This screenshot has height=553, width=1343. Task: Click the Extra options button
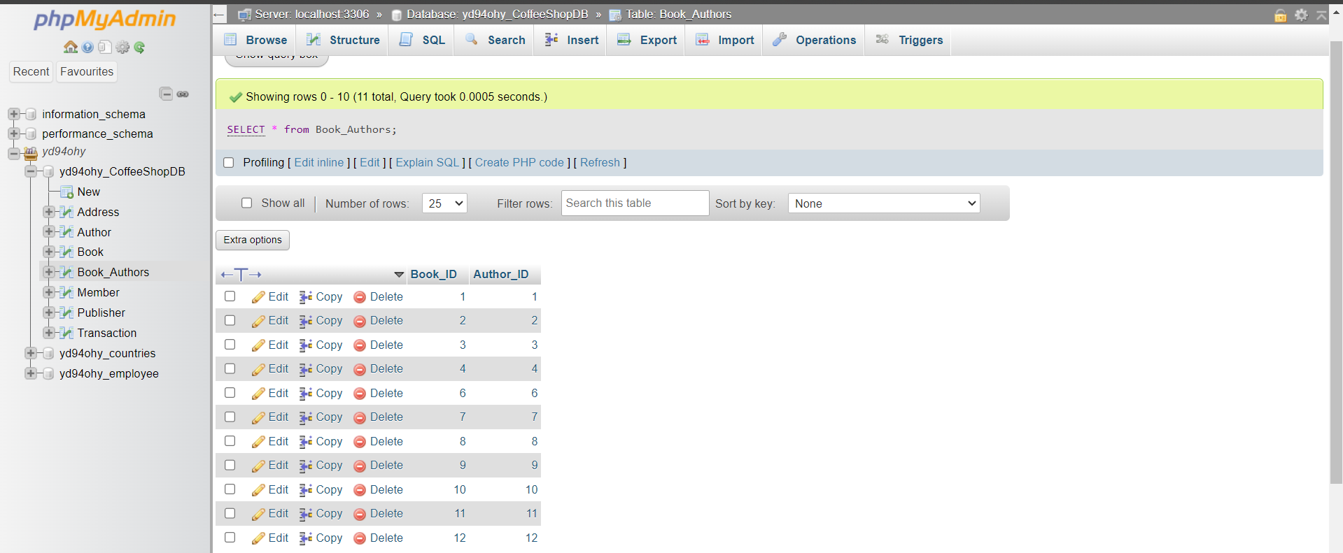253,240
